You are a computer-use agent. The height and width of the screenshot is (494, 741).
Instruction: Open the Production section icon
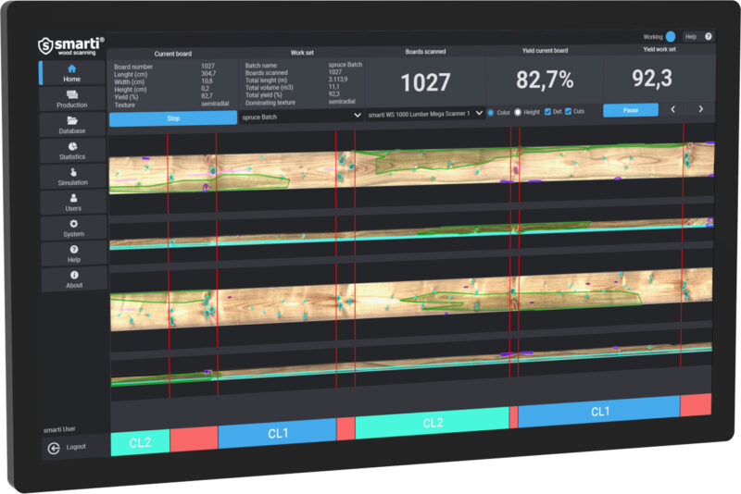[x=72, y=95]
